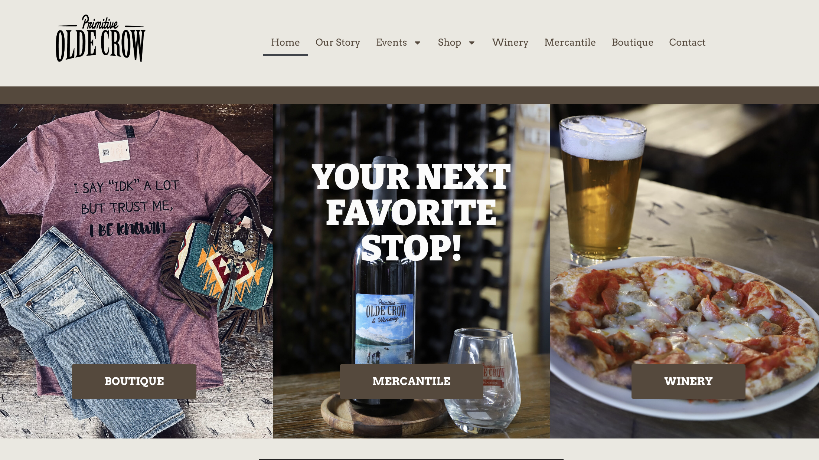Click the wine bottle label image
The image size is (819, 460).
(x=385, y=329)
